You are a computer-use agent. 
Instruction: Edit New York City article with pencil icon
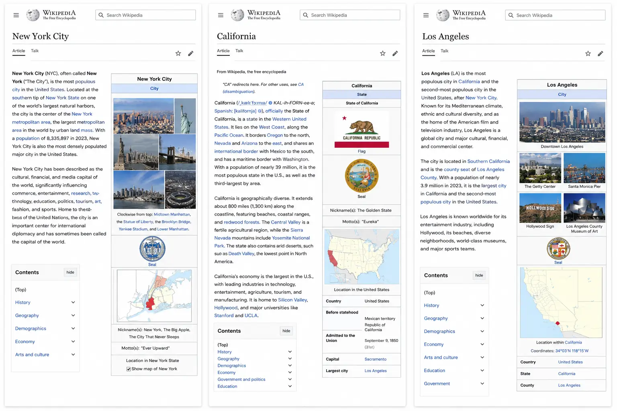click(x=191, y=53)
